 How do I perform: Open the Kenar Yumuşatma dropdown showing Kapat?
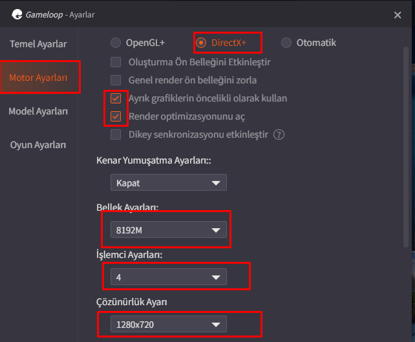point(169,182)
